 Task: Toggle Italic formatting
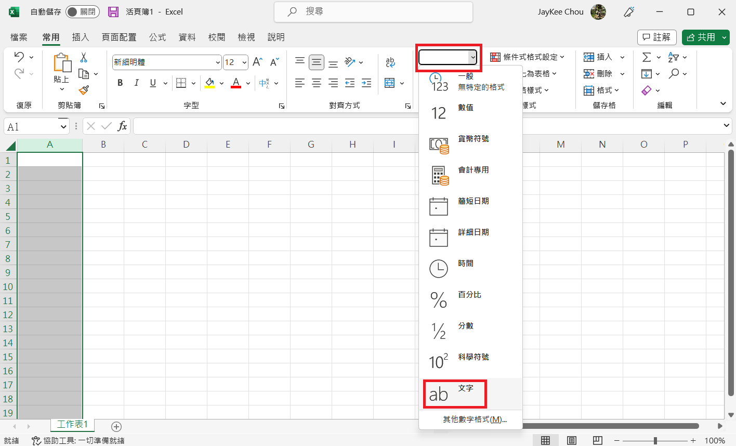pyautogui.click(x=136, y=83)
